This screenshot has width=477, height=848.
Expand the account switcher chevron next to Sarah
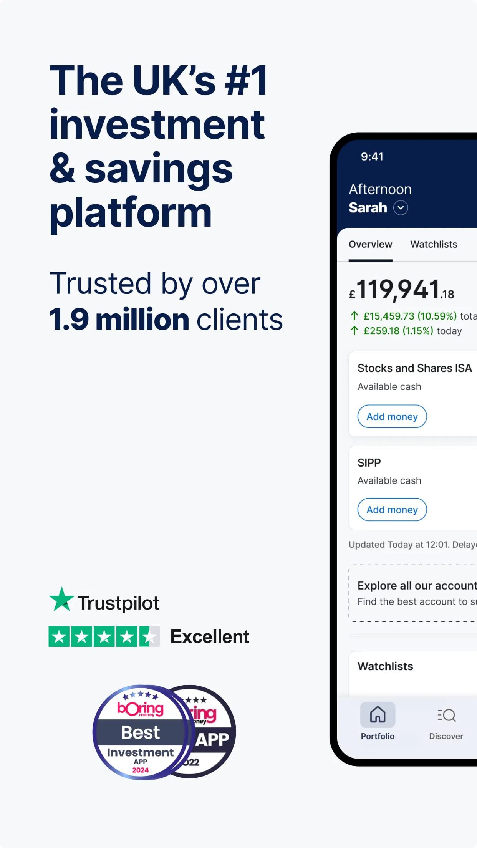click(x=401, y=208)
